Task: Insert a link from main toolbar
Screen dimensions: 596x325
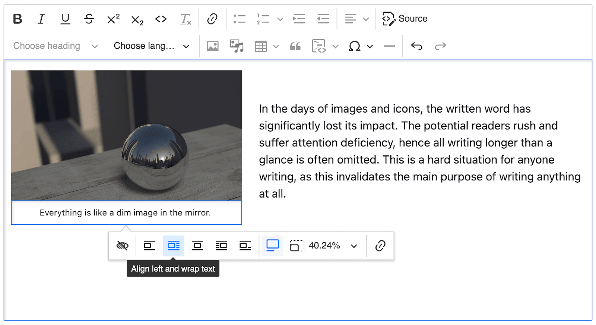Action: tap(212, 19)
